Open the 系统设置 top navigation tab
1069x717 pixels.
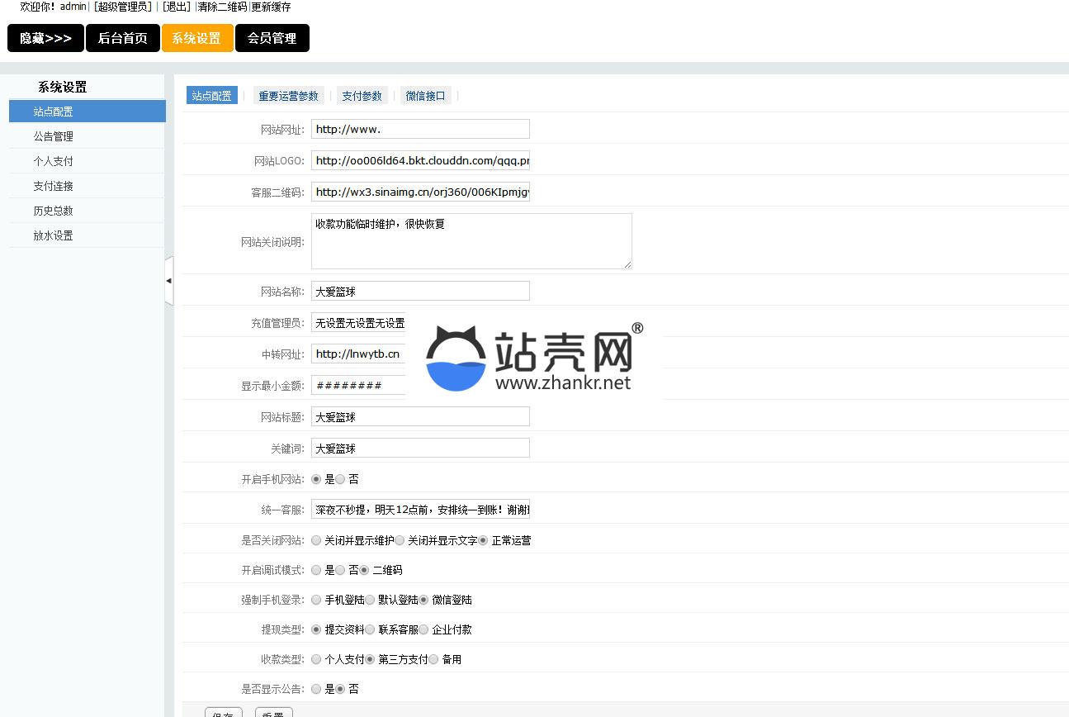tap(196, 39)
